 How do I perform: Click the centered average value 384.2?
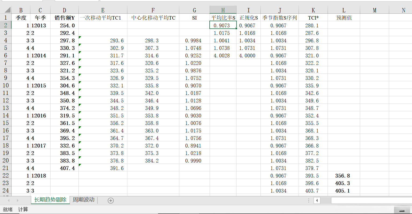[153, 160]
